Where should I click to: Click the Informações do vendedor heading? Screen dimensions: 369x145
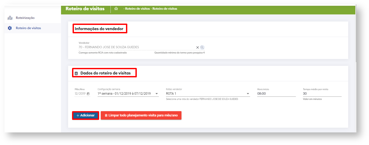[x=99, y=29]
